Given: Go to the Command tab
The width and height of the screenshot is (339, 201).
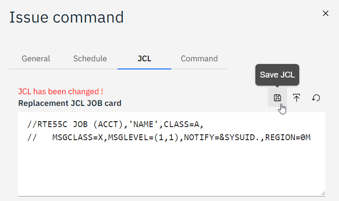Looking at the screenshot, I should [199, 59].
